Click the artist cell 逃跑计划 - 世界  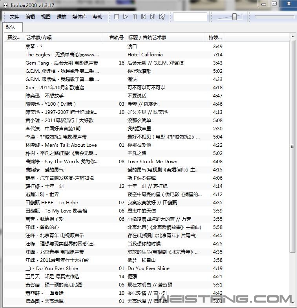tap(42, 195)
